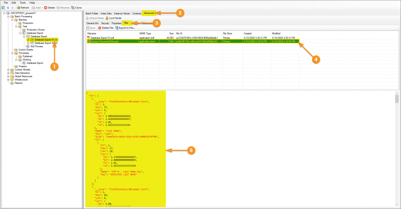Expand the Database Export 02 (2) node
401x209 pixels.
[28, 43]
